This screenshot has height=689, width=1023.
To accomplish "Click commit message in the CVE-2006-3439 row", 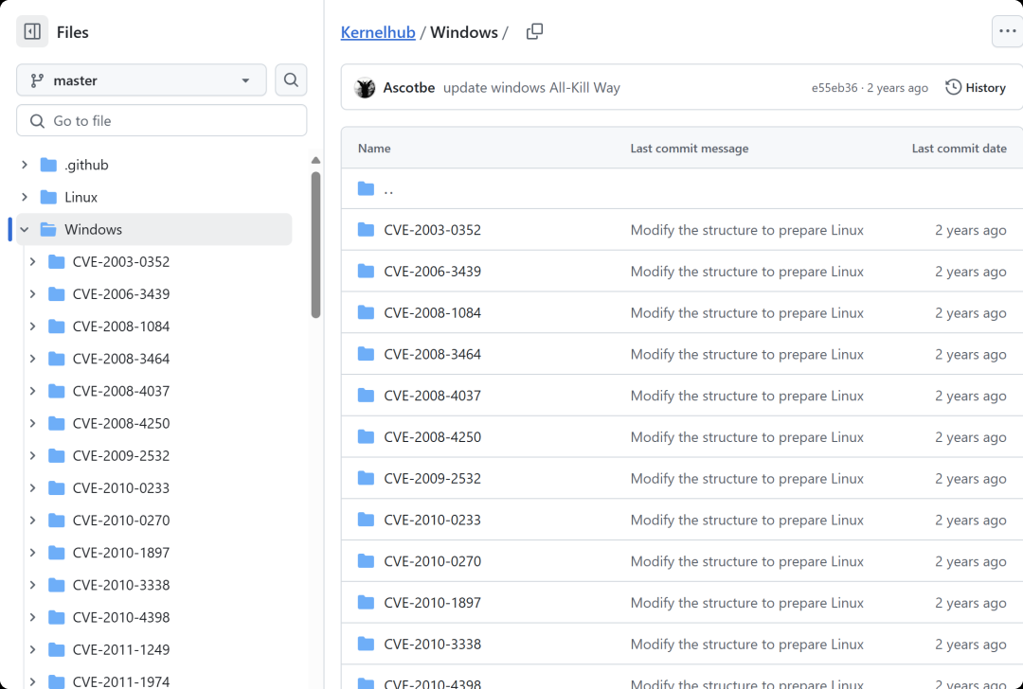I will 747,272.
